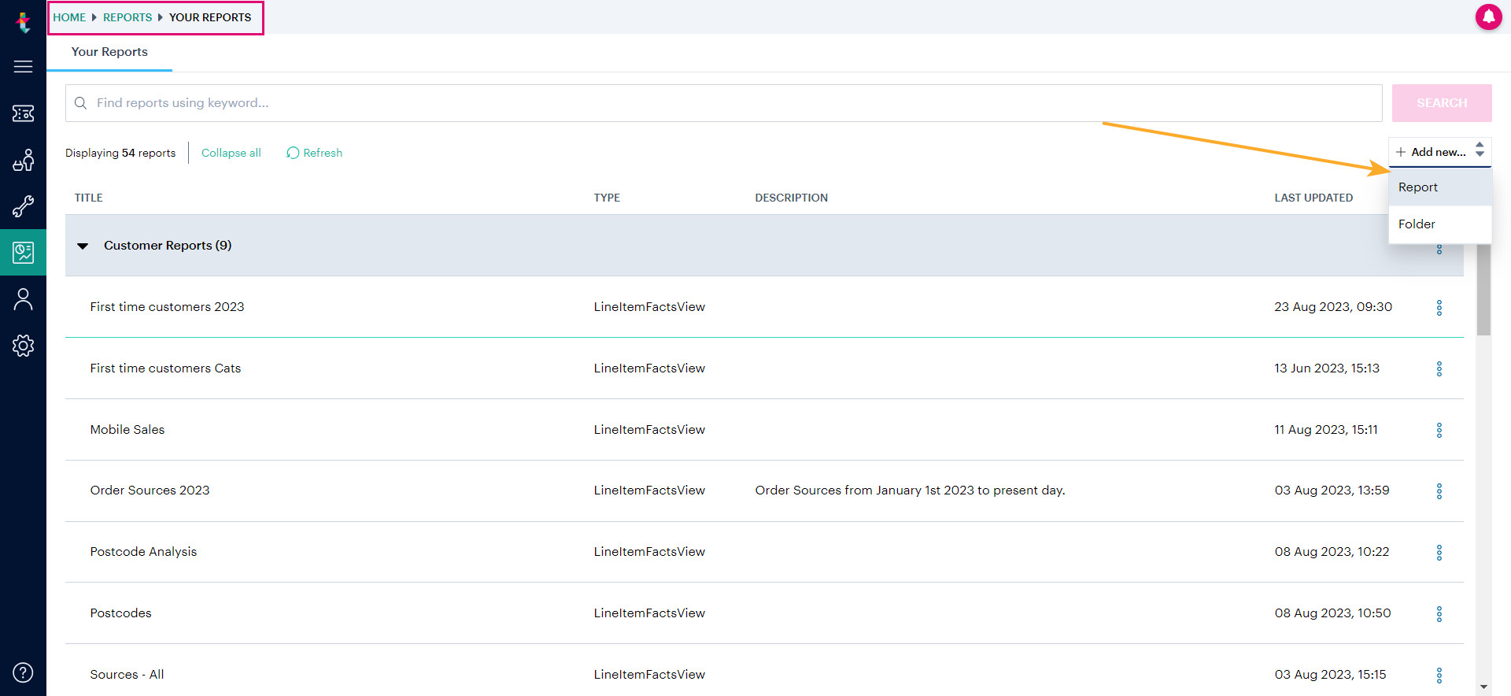Image resolution: width=1511 pixels, height=696 pixels.
Task: Open the reports icon in sidebar
Action: point(24,253)
